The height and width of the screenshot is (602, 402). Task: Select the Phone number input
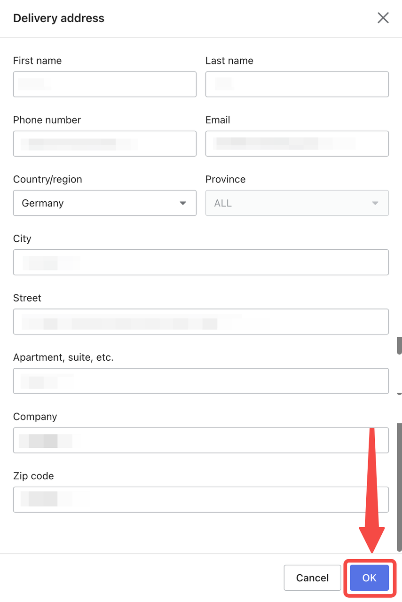[x=104, y=143]
